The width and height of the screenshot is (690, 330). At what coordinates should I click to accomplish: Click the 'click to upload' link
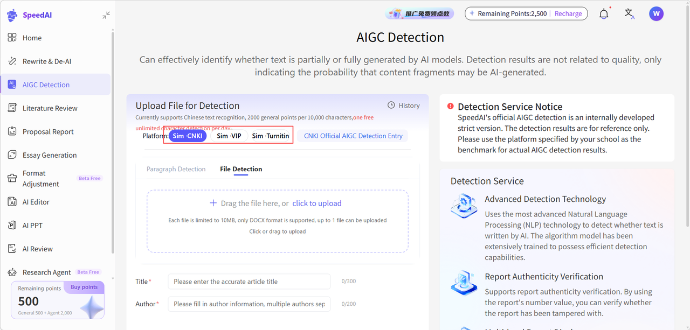coord(317,203)
